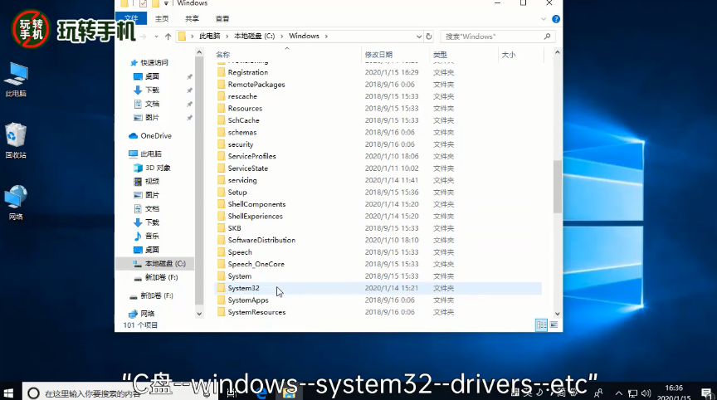The image size is (717, 400).
Task: Click the help question mark icon
Action: click(555, 19)
